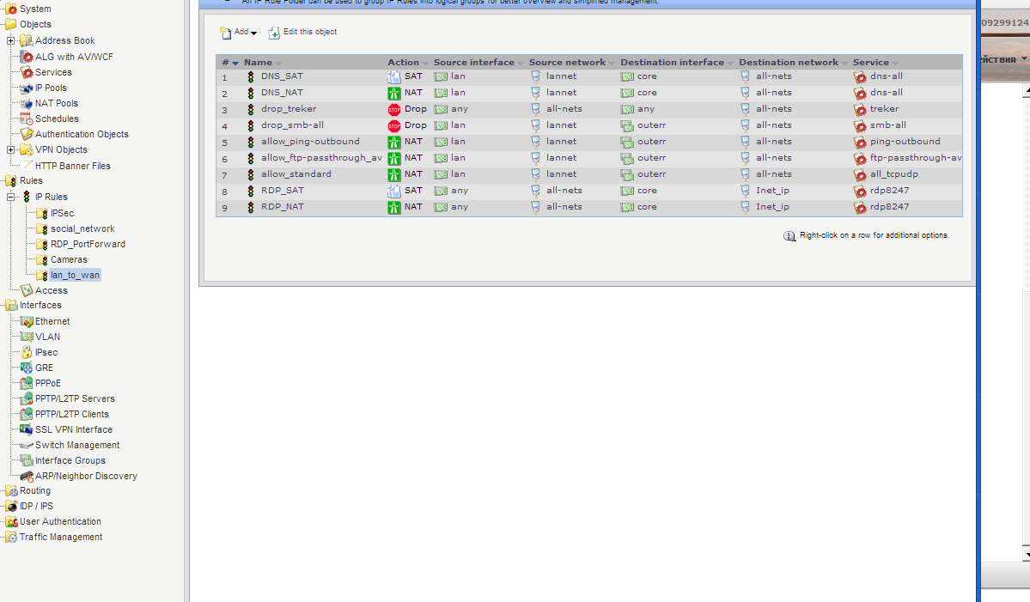Image resolution: width=1030 pixels, height=602 pixels.
Task: Open the User Authentication icon
Action: click(x=11, y=522)
